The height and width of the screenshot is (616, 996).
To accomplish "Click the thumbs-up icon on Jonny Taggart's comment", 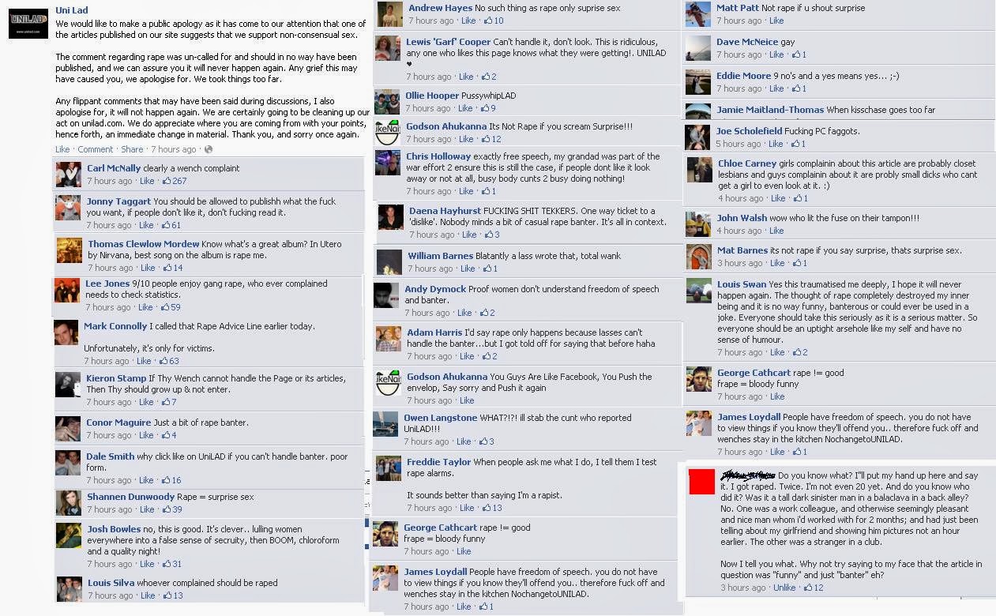I will tap(167, 225).
